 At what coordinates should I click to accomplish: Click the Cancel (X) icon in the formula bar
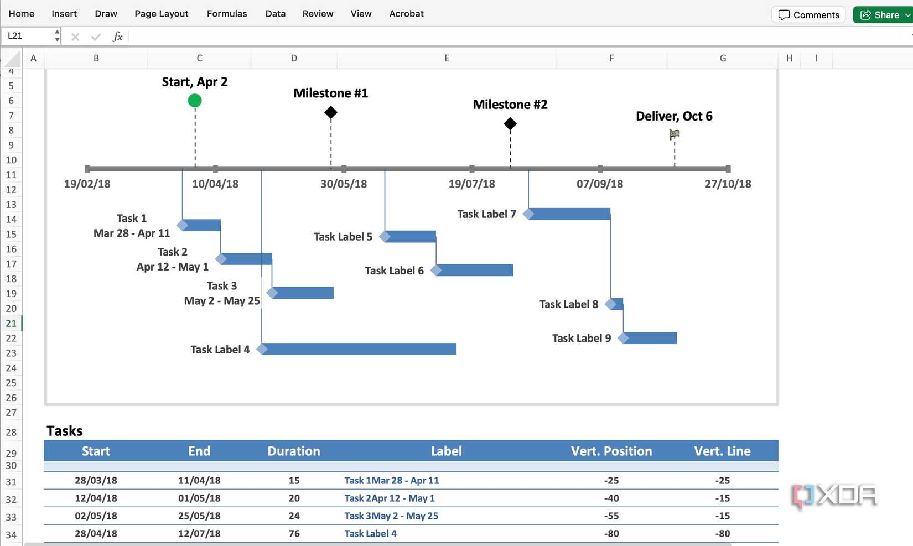click(x=75, y=37)
